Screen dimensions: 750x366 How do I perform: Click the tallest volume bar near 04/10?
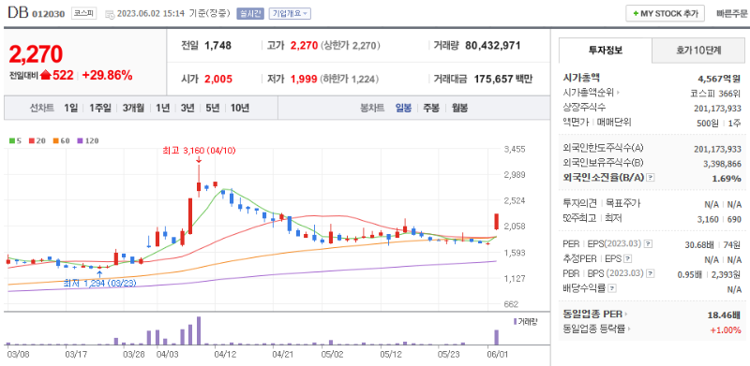click(199, 330)
